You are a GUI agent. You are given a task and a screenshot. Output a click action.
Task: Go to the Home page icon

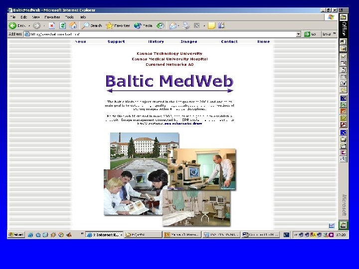[73, 25]
